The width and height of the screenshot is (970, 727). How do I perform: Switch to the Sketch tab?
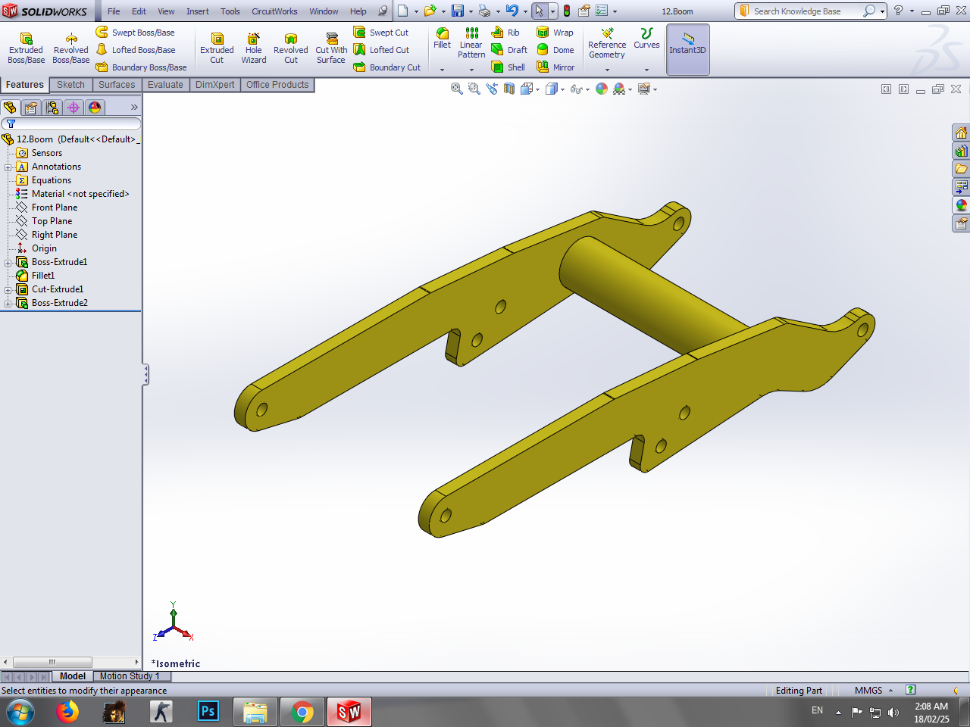70,85
